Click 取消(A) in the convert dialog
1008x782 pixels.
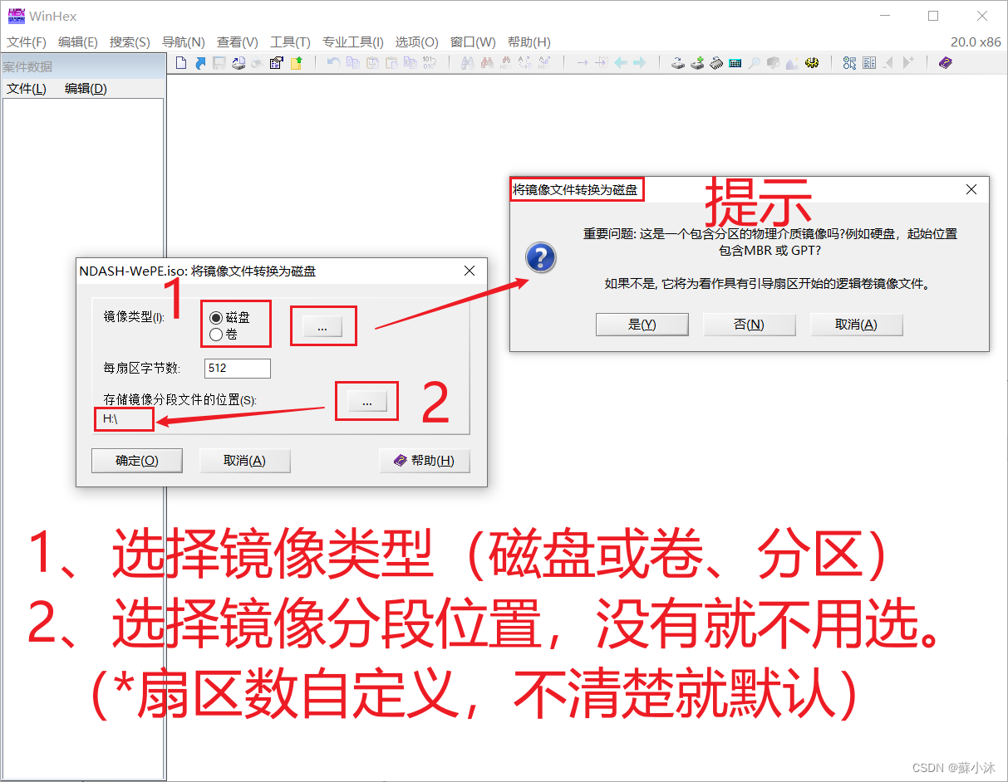tap(244, 461)
